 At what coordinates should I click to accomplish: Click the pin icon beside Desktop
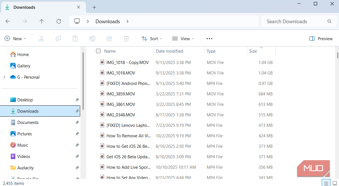[77, 100]
